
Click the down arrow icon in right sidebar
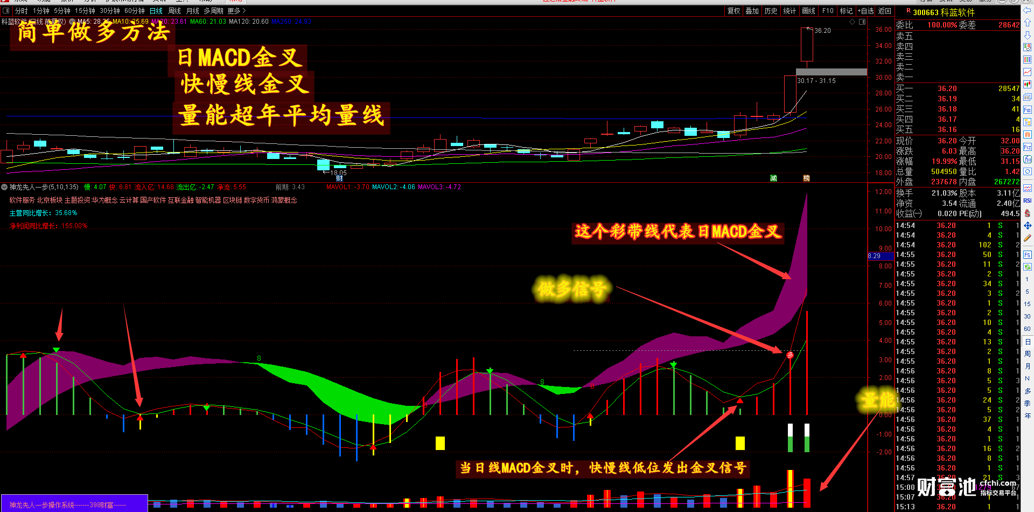click(1027, 35)
